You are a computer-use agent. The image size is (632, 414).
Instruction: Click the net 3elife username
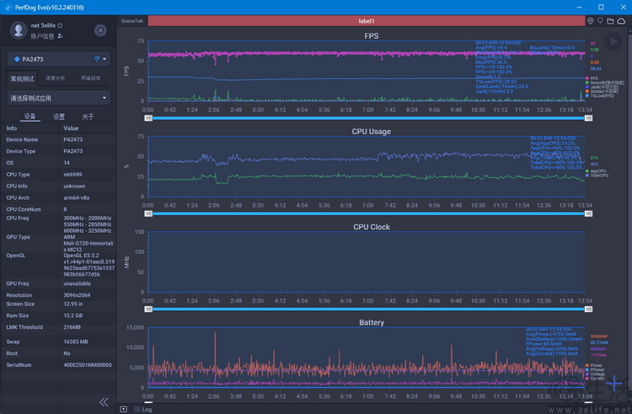coord(43,25)
